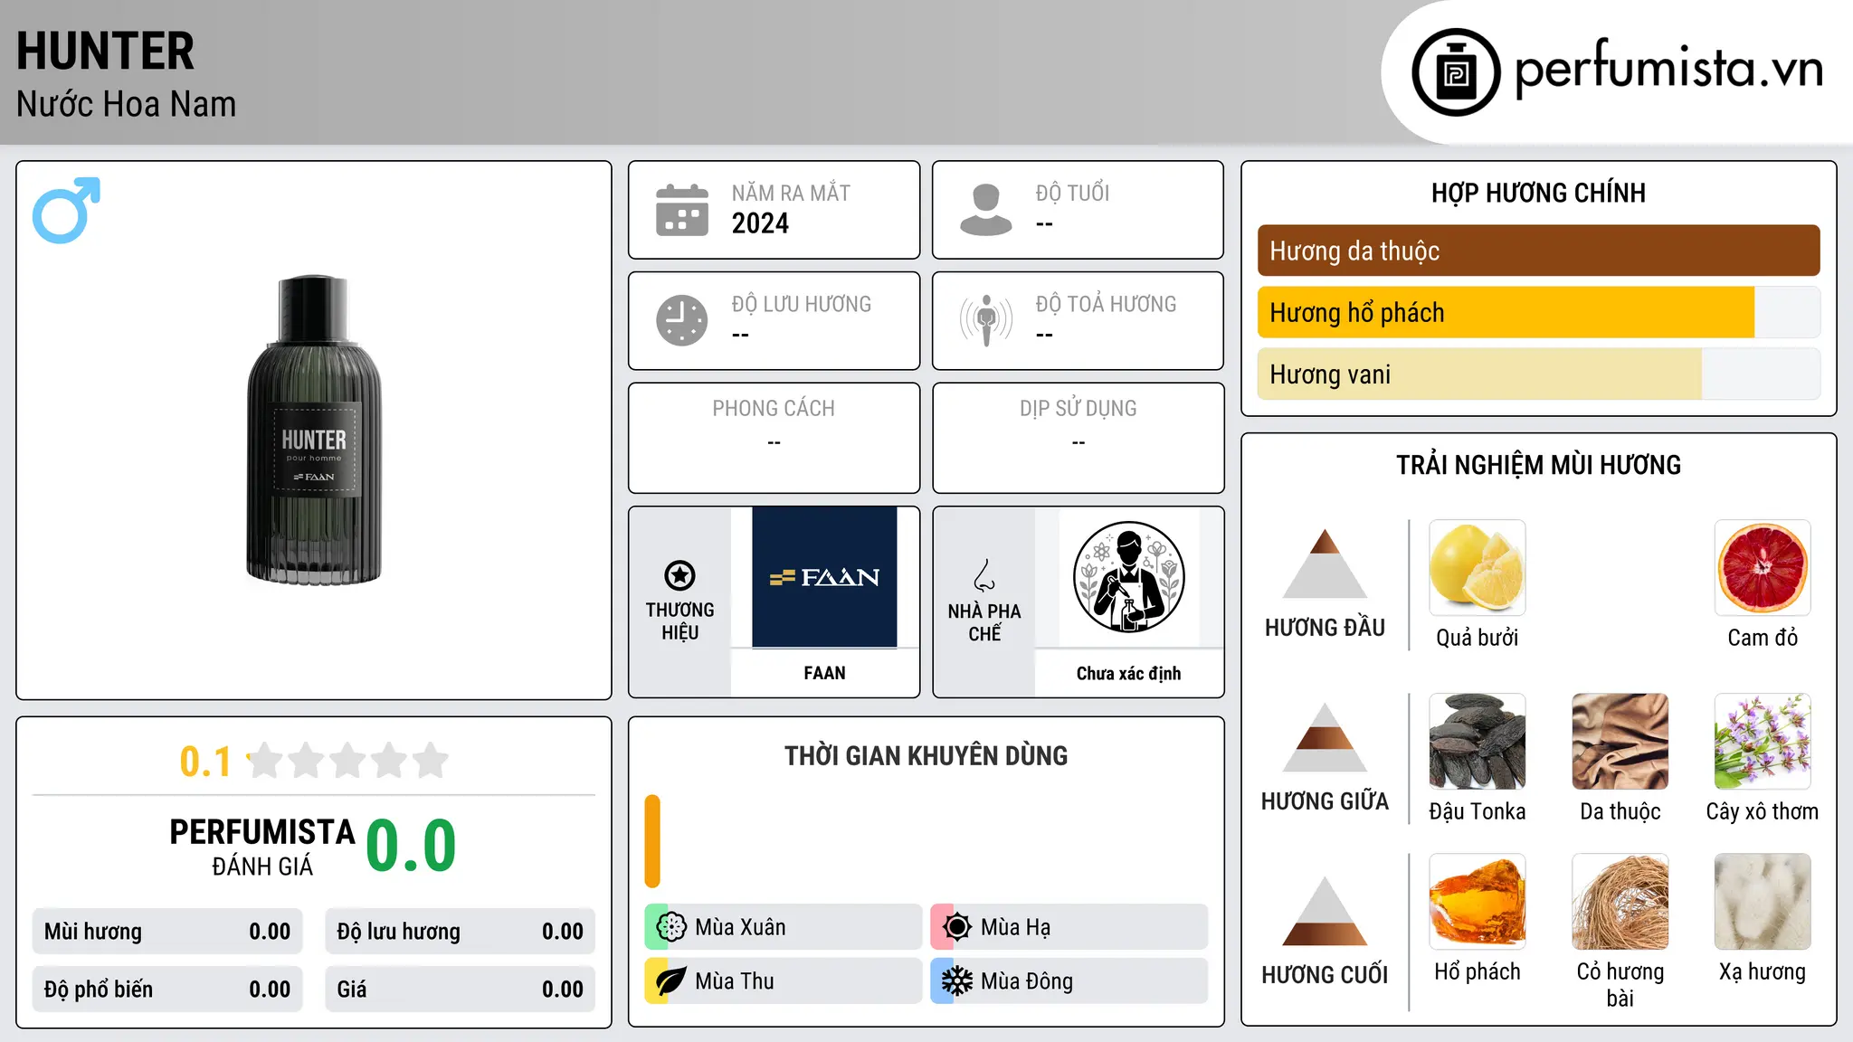Viewport: 1853px width, 1042px height.
Task: Click the Hương vani accord bar
Action: [1539, 374]
